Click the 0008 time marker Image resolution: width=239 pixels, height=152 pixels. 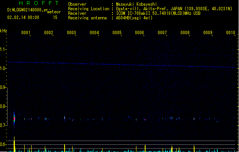tap(185, 33)
